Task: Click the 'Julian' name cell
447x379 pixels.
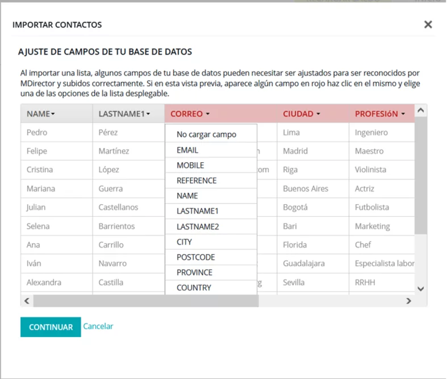Action: click(x=56, y=207)
